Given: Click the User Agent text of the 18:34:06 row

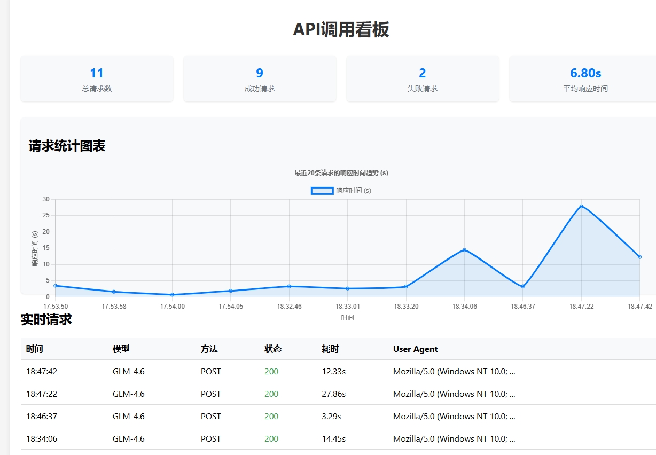Looking at the screenshot, I should tap(453, 438).
